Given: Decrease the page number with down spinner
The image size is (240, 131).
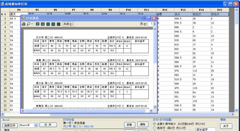Looking at the screenshot, I should (154, 25).
